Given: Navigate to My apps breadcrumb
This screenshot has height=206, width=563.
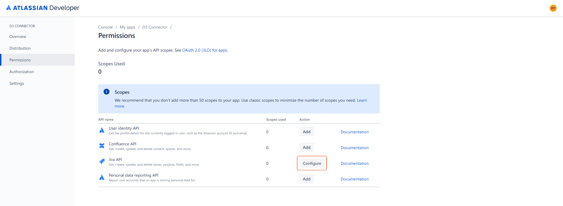Looking at the screenshot, I should (127, 27).
